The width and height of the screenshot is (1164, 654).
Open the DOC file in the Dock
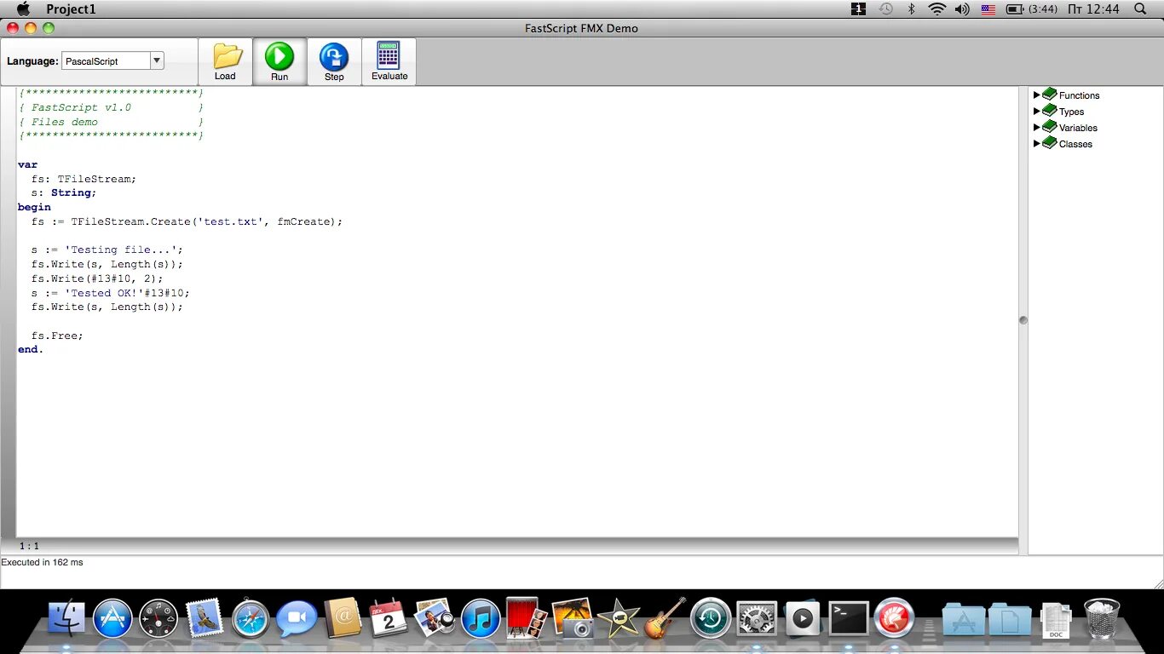(x=1057, y=619)
